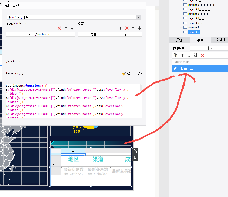Screen dimensions: 228x197
Task: Click the 渠道 cell
Action: (98, 159)
